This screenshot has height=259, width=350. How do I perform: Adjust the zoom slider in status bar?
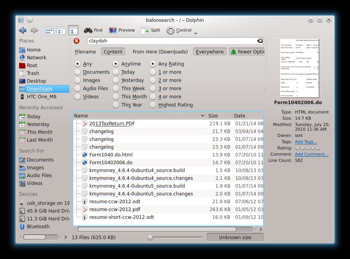point(150,237)
